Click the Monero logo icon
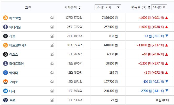Image resolution: width=174 pixels, height=105 pixels. 5,82
